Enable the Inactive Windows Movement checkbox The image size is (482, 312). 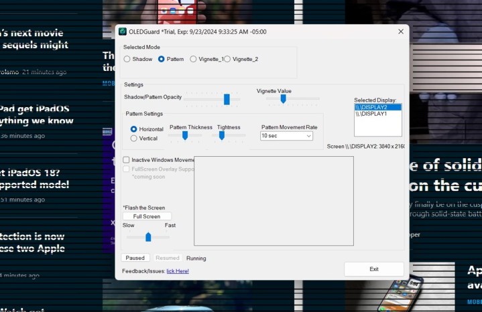point(126,160)
